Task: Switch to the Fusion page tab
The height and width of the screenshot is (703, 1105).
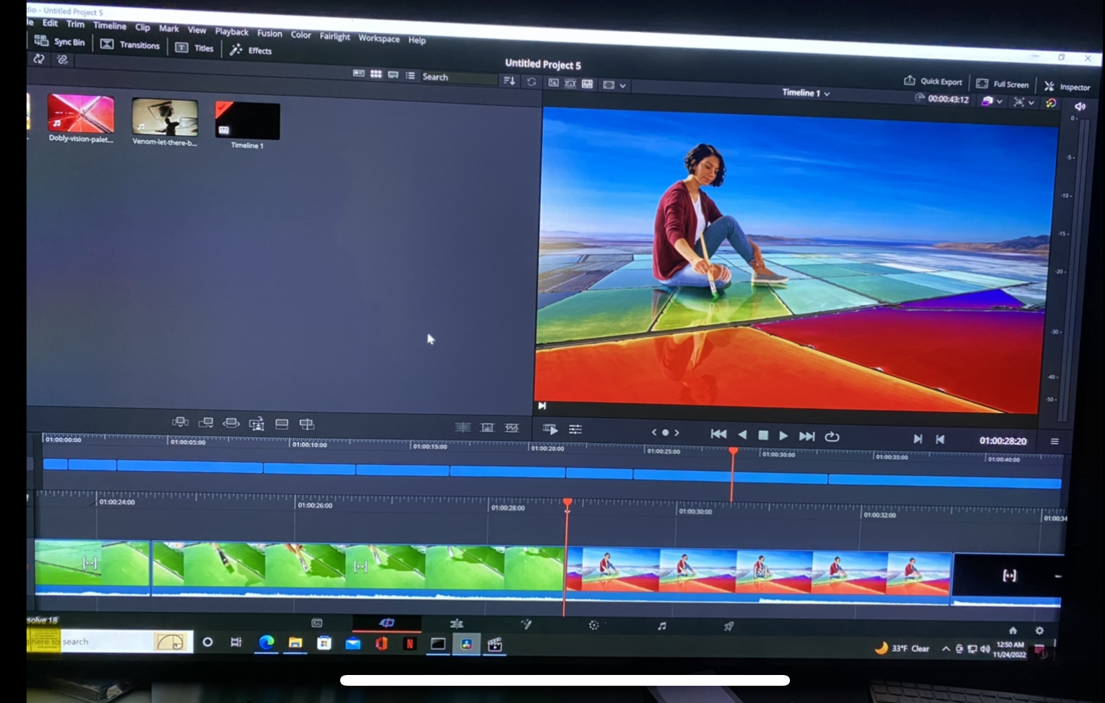Action: click(526, 624)
